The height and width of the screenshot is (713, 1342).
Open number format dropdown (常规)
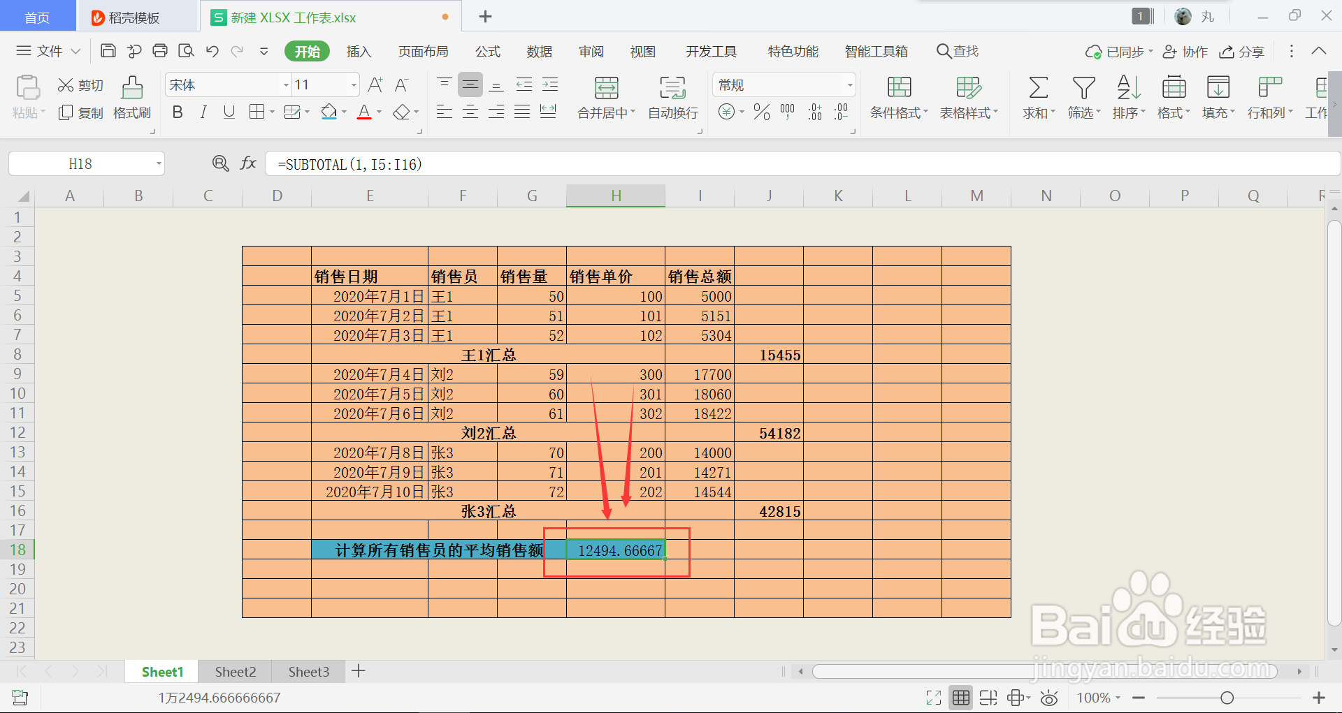point(850,85)
